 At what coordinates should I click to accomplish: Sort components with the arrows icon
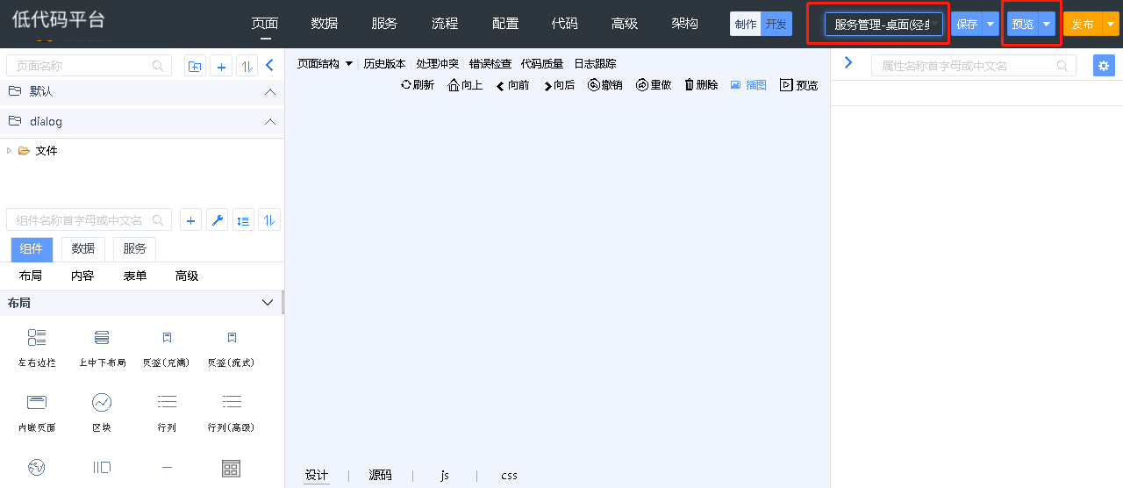pyautogui.click(x=269, y=220)
